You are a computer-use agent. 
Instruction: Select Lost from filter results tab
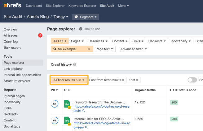(106, 80)
